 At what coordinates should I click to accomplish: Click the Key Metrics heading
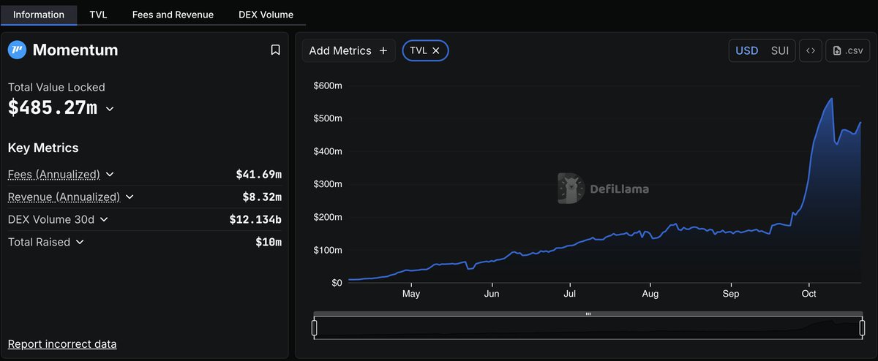43,148
